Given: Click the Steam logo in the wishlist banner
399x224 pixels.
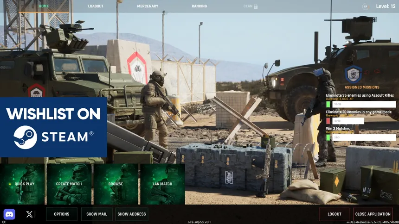Looking at the screenshot, I should coord(25,137).
